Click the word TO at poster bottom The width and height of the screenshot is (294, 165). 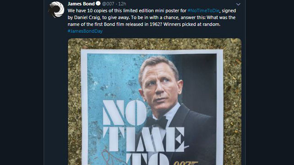(148, 159)
